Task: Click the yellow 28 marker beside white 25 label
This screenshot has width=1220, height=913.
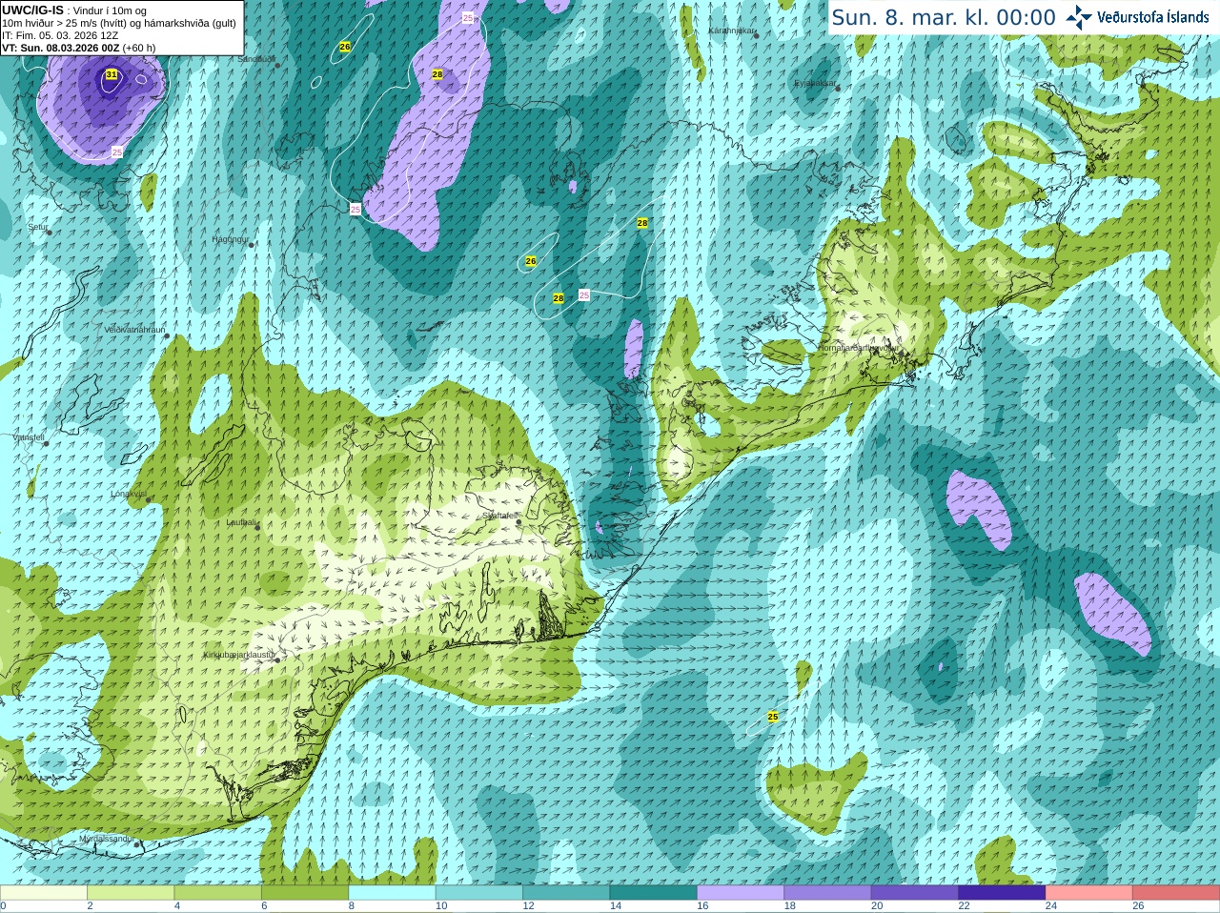Action: click(559, 298)
